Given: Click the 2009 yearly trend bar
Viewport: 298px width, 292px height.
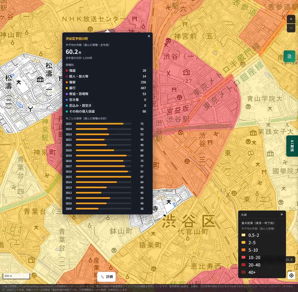Looking at the screenshot, I should click(x=104, y=209).
